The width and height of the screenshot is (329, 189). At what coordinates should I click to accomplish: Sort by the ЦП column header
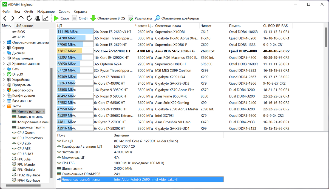click(95, 26)
